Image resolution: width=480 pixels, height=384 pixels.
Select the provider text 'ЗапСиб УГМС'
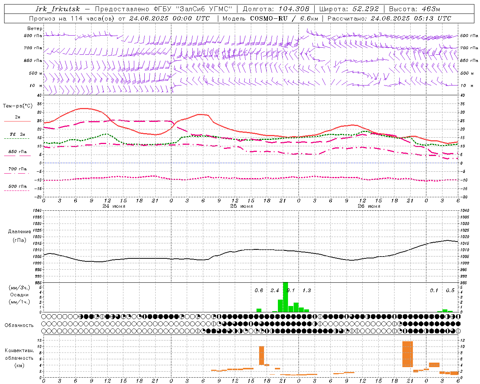pos(204,9)
